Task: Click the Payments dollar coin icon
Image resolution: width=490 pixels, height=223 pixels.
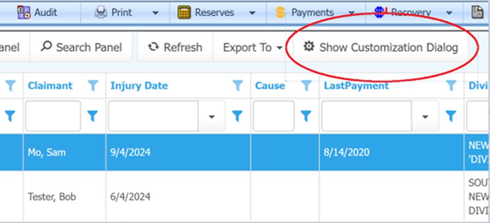Action: coord(280,12)
